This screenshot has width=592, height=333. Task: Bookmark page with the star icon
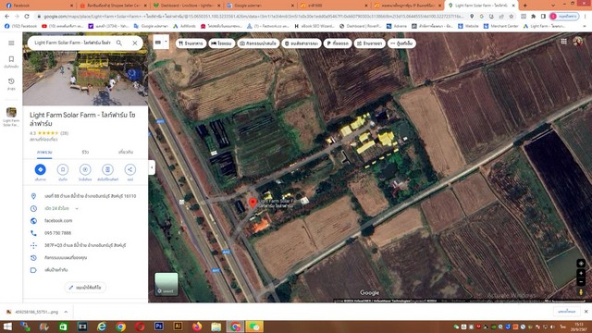coord(512,17)
